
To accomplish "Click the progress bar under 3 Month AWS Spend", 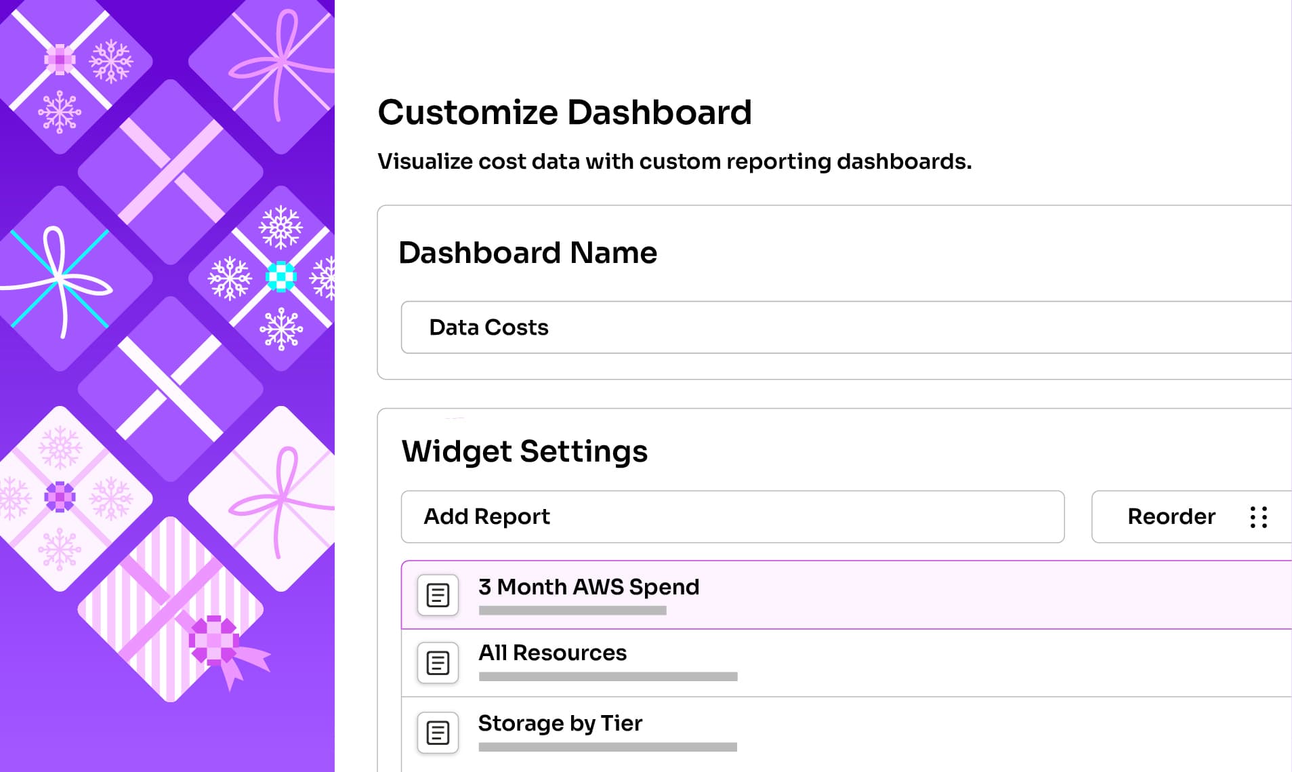I will [x=572, y=610].
